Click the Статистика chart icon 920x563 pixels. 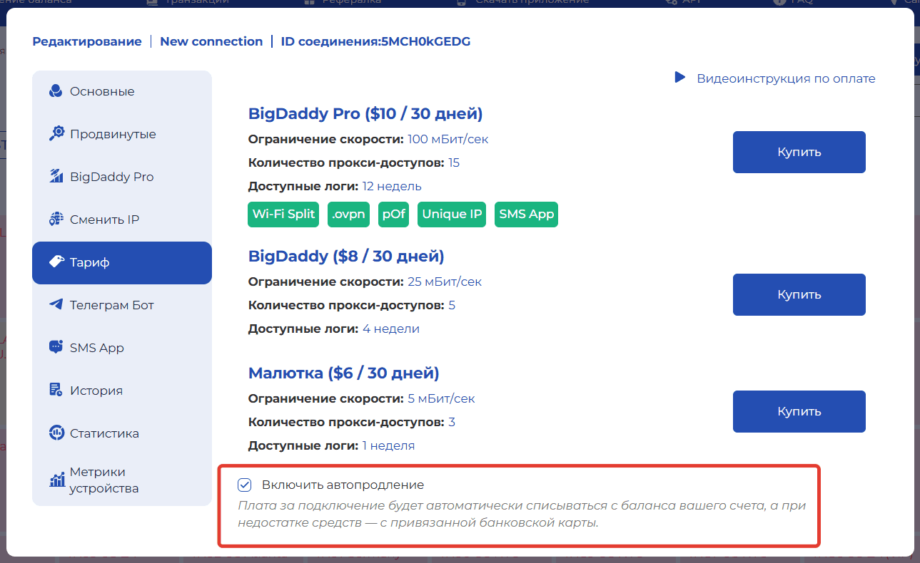point(56,433)
